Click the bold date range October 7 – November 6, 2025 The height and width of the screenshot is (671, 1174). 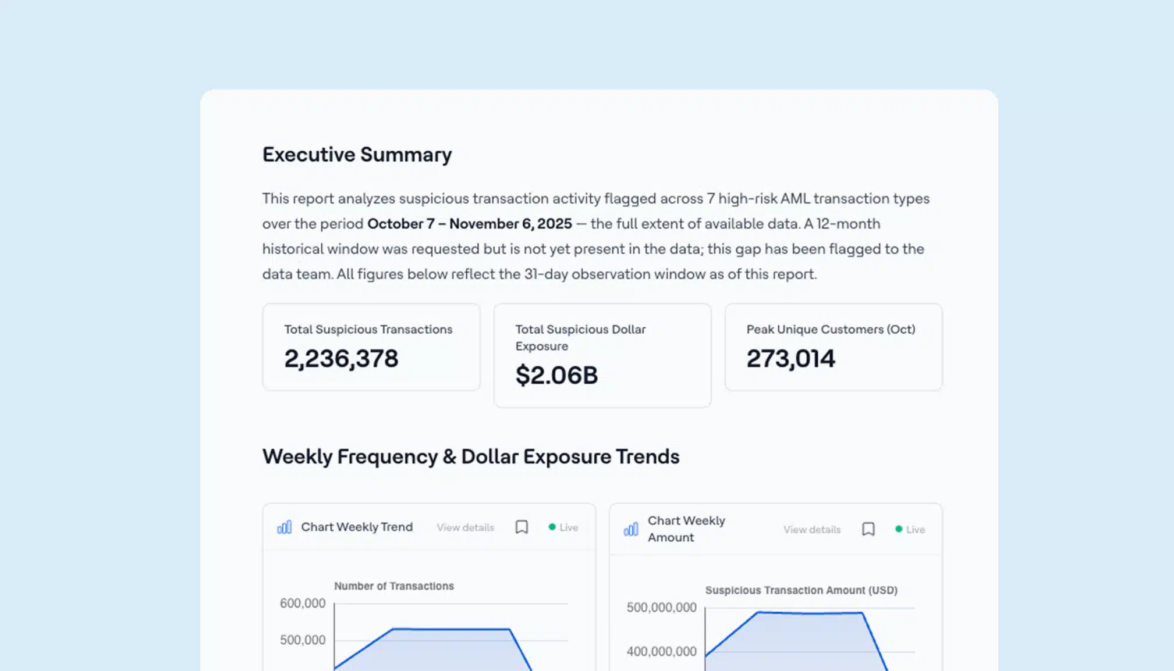tap(470, 224)
